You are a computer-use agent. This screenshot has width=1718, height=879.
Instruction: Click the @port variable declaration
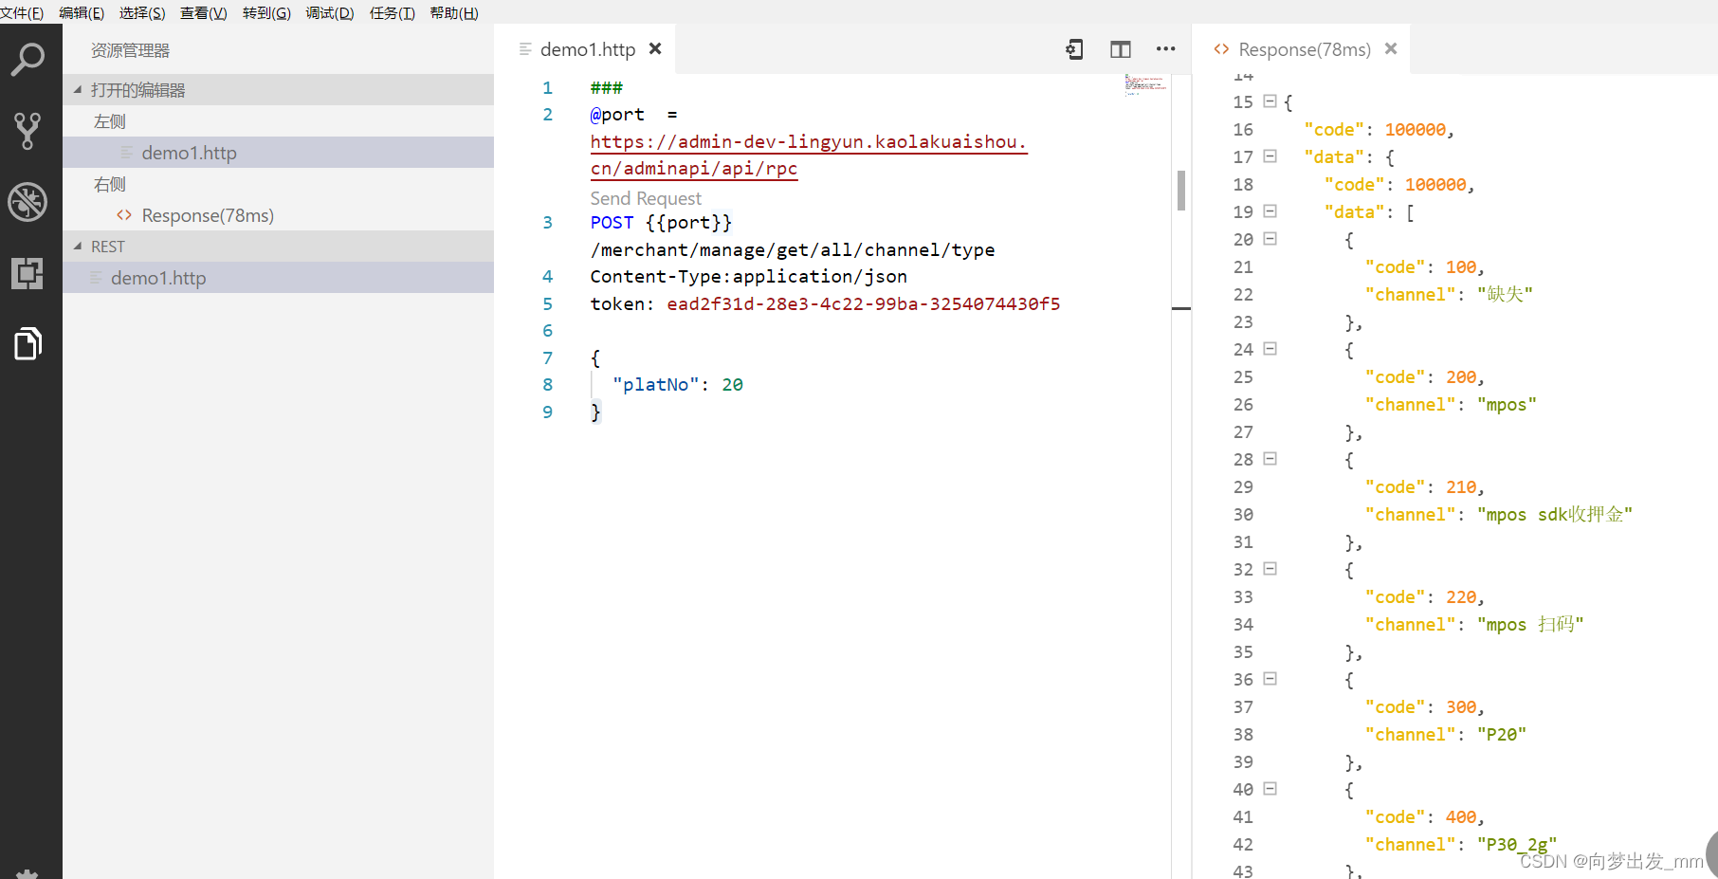click(617, 114)
